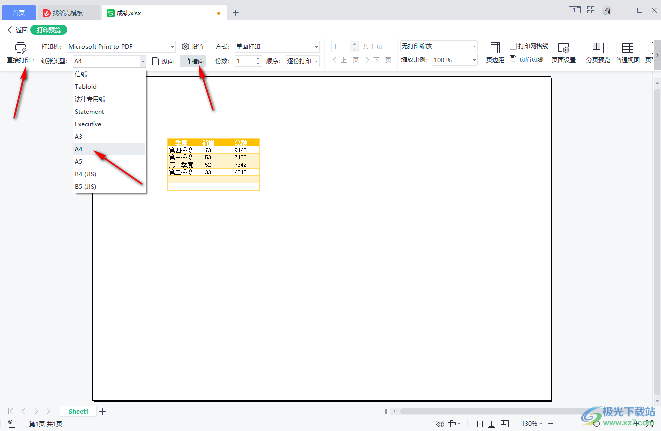Click the page number input field
The width and height of the screenshot is (661, 431).
341,46
